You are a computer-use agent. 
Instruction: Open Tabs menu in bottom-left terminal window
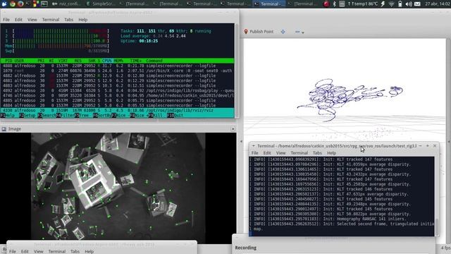click(x=75, y=251)
